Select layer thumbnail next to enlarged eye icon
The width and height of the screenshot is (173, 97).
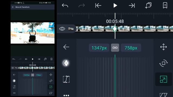point(71,29)
